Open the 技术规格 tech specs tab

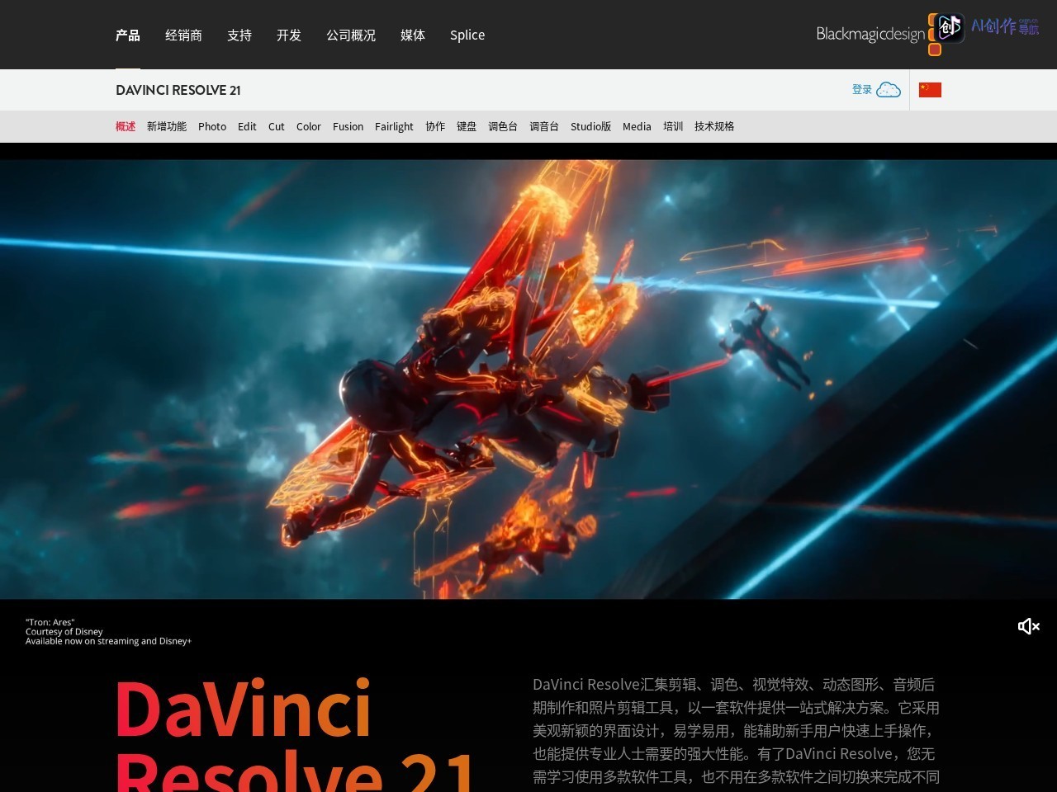coord(714,126)
